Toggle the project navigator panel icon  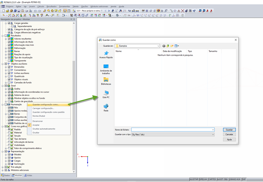[65, 11]
